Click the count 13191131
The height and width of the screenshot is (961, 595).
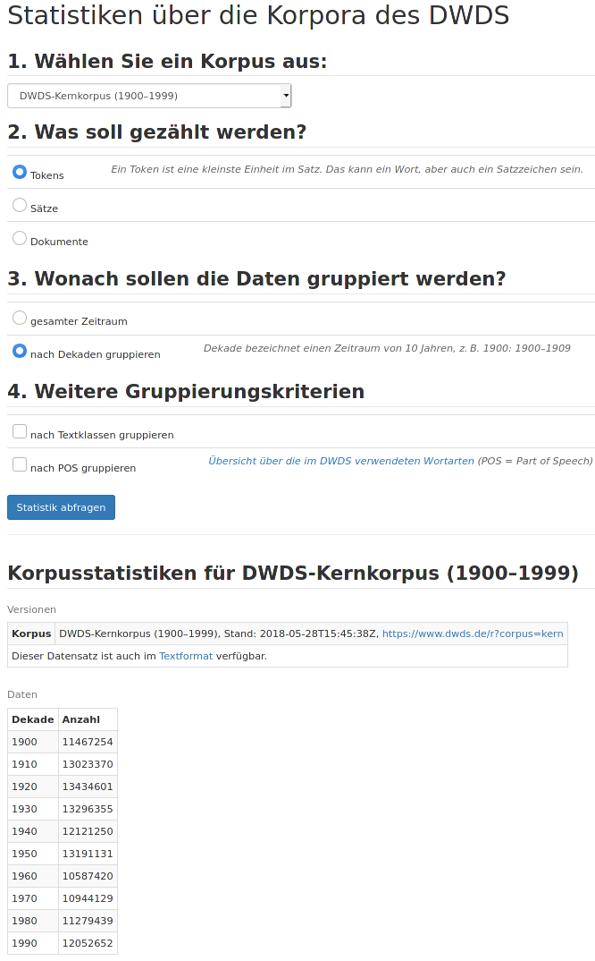[x=88, y=854]
